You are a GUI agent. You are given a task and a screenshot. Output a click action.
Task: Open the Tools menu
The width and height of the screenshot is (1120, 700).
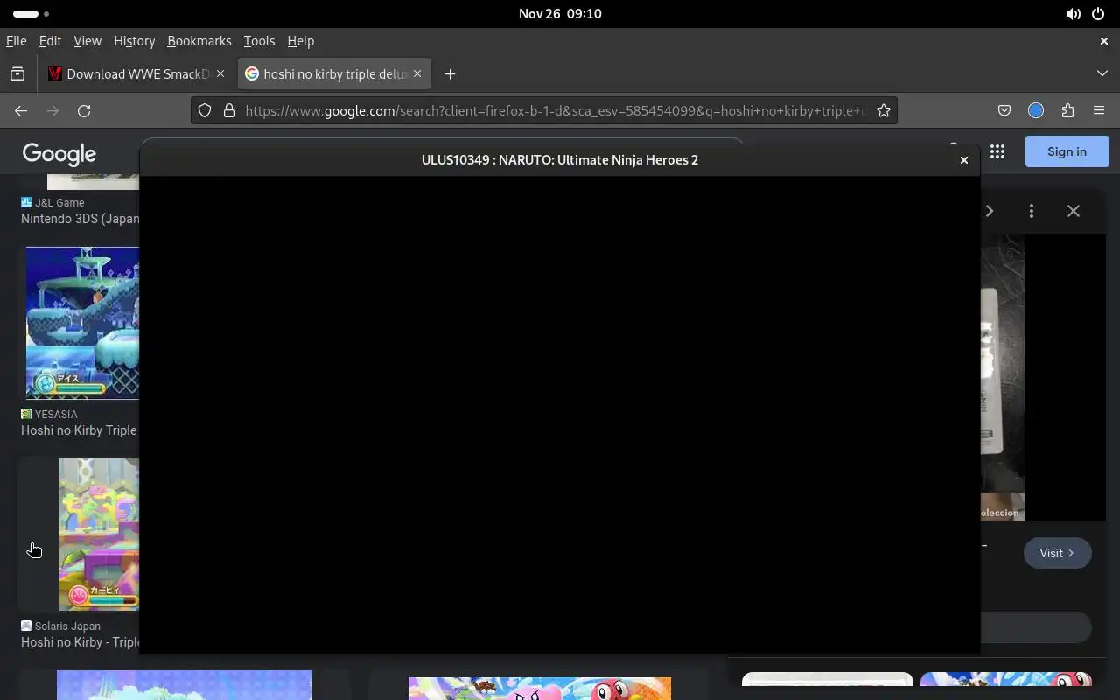tap(259, 41)
